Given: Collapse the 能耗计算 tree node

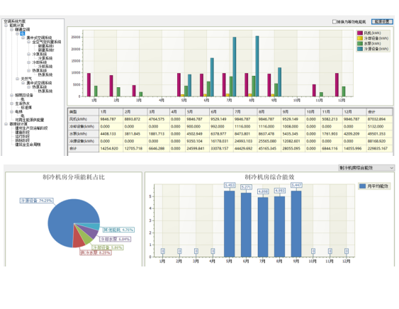Looking at the screenshot, I should 6,26.
